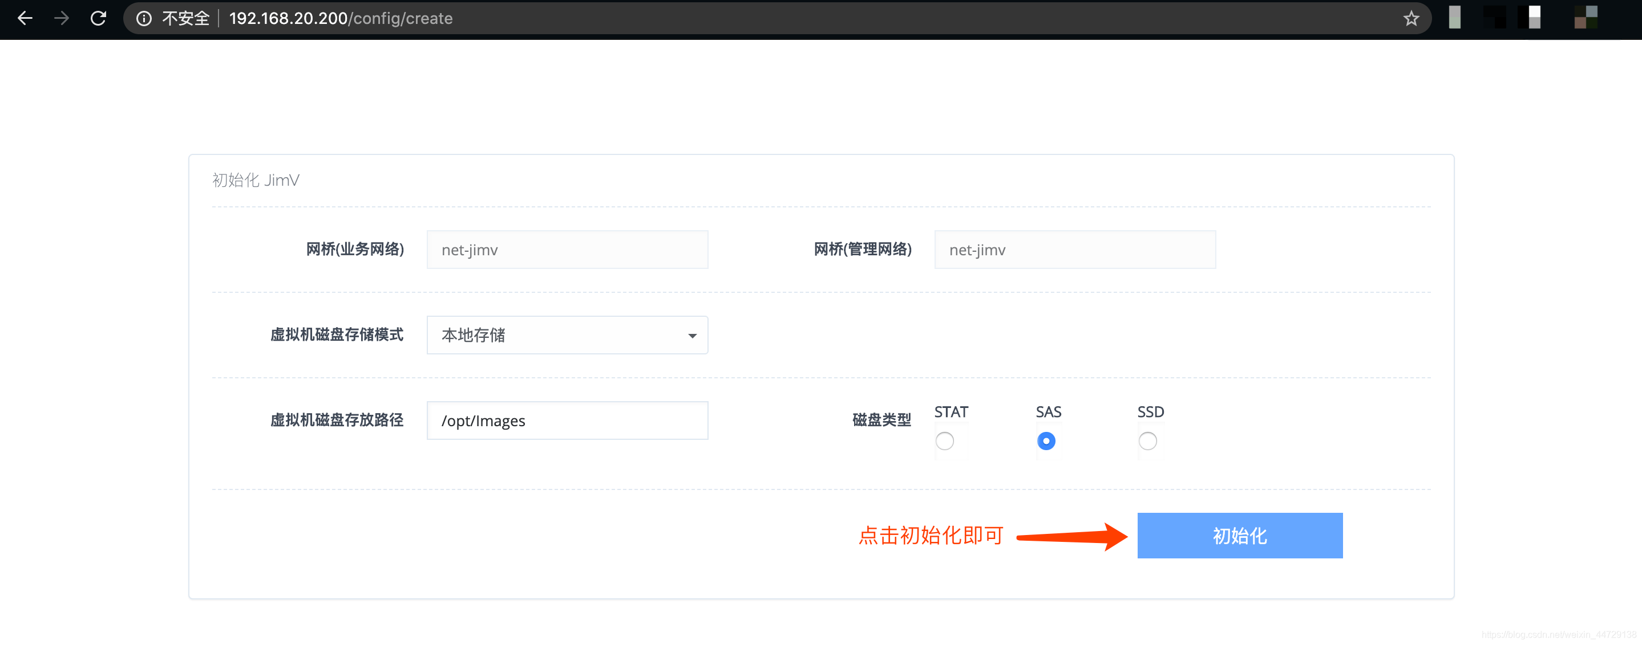The image size is (1642, 645).
Task: Open the VM disk storage mode dropdown
Action: tap(567, 335)
